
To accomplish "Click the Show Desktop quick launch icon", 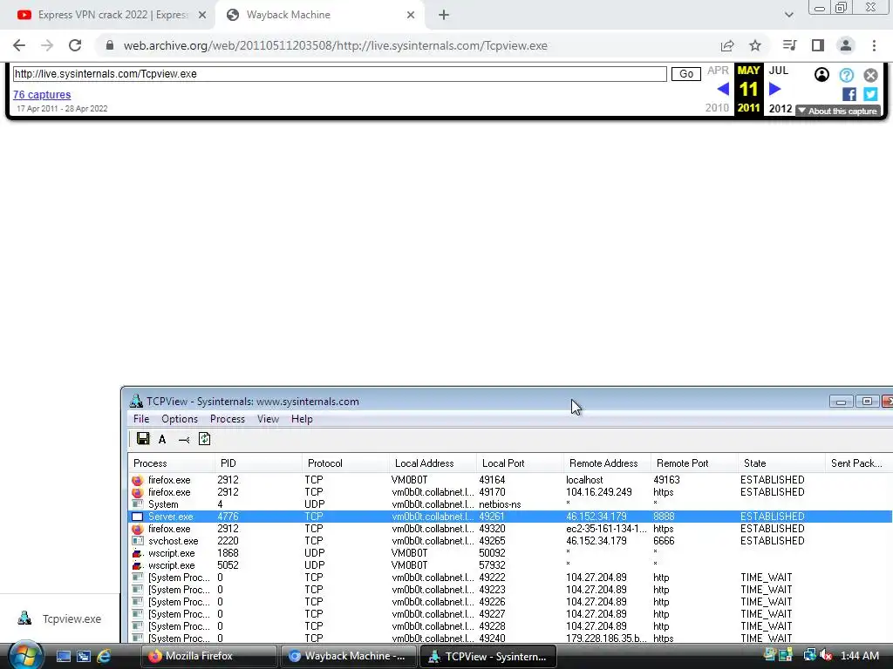I will pos(63,656).
